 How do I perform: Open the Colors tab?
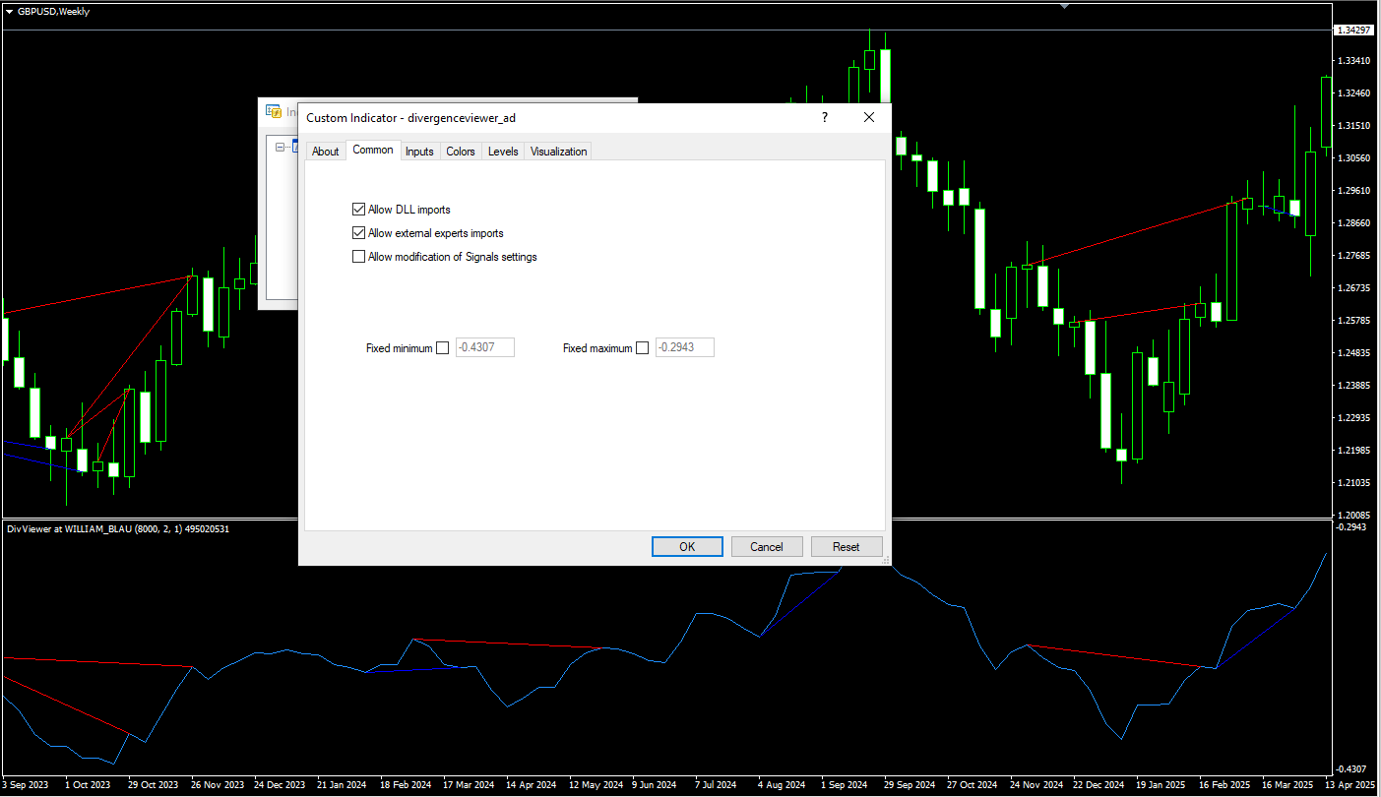point(460,152)
